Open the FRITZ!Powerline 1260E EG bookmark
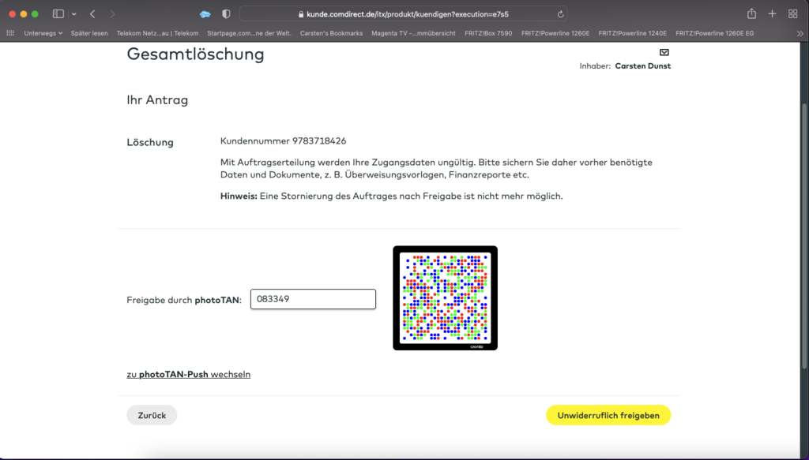Screen dimensions: 809x460 tap(714, 33)
